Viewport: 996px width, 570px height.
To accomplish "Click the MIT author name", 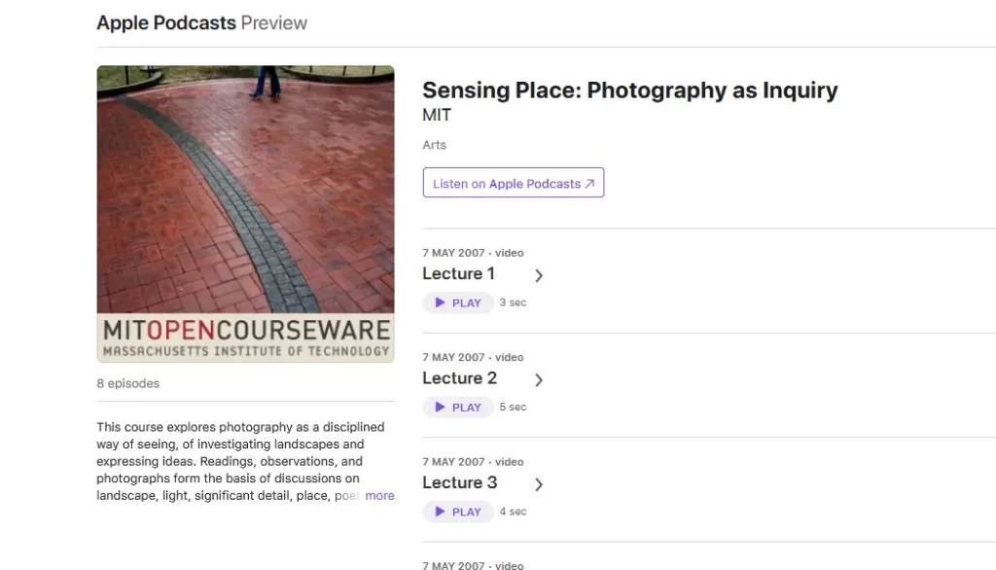I will (437, 115).
